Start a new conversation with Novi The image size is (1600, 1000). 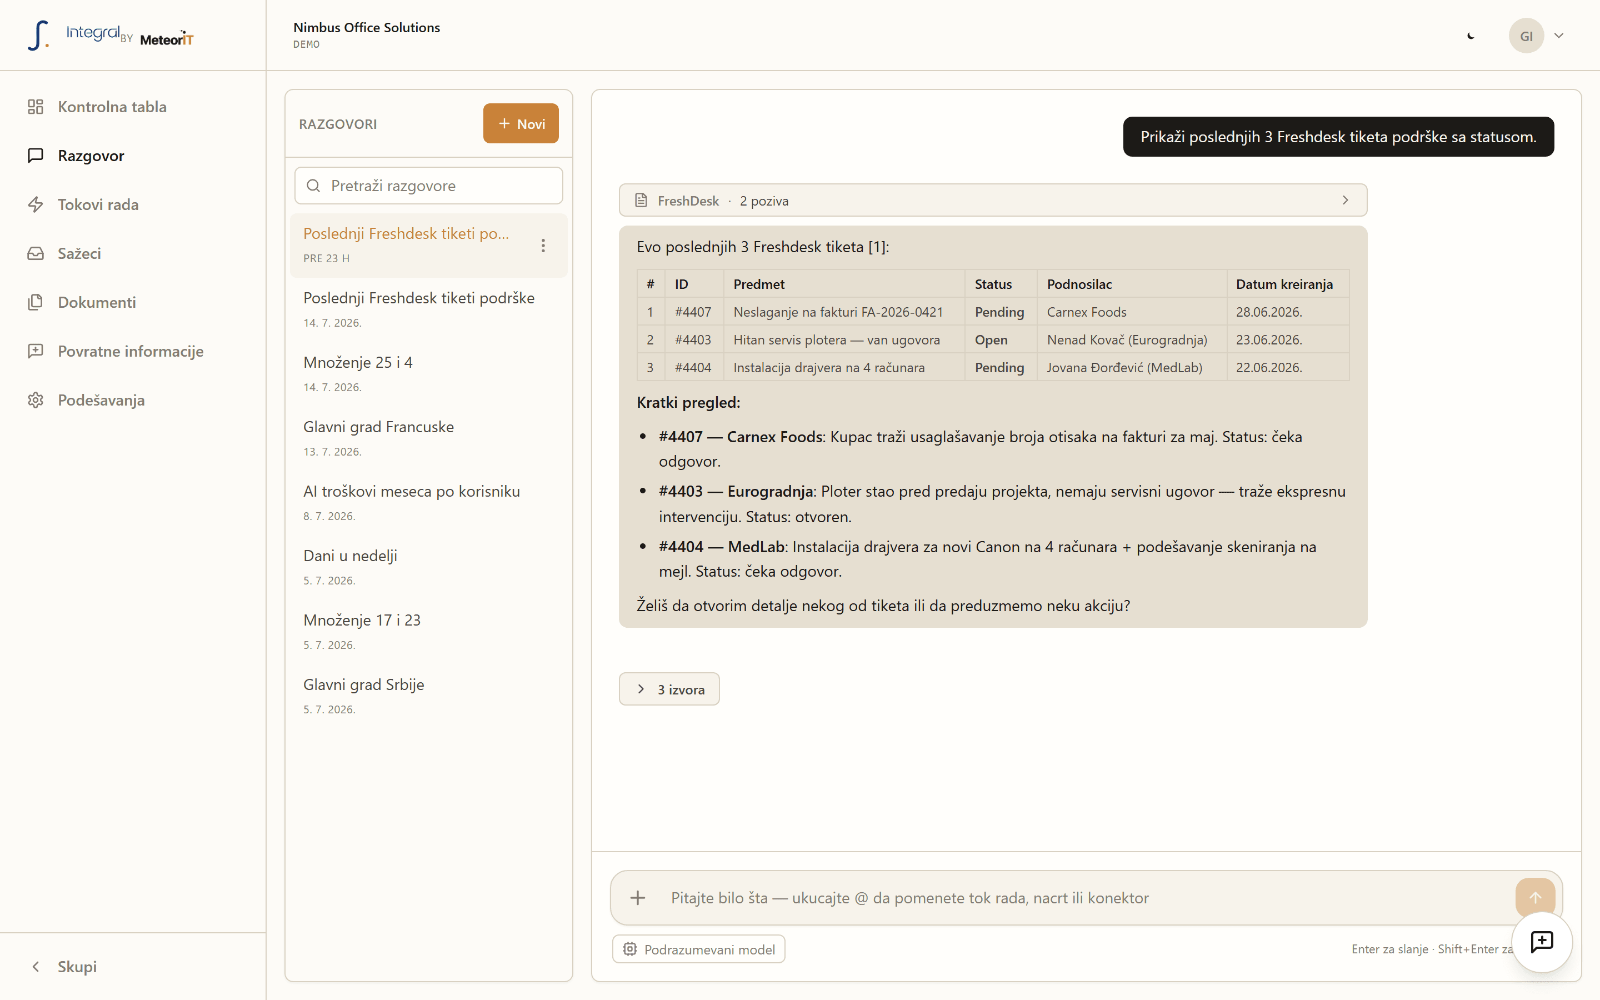point(521,124)
